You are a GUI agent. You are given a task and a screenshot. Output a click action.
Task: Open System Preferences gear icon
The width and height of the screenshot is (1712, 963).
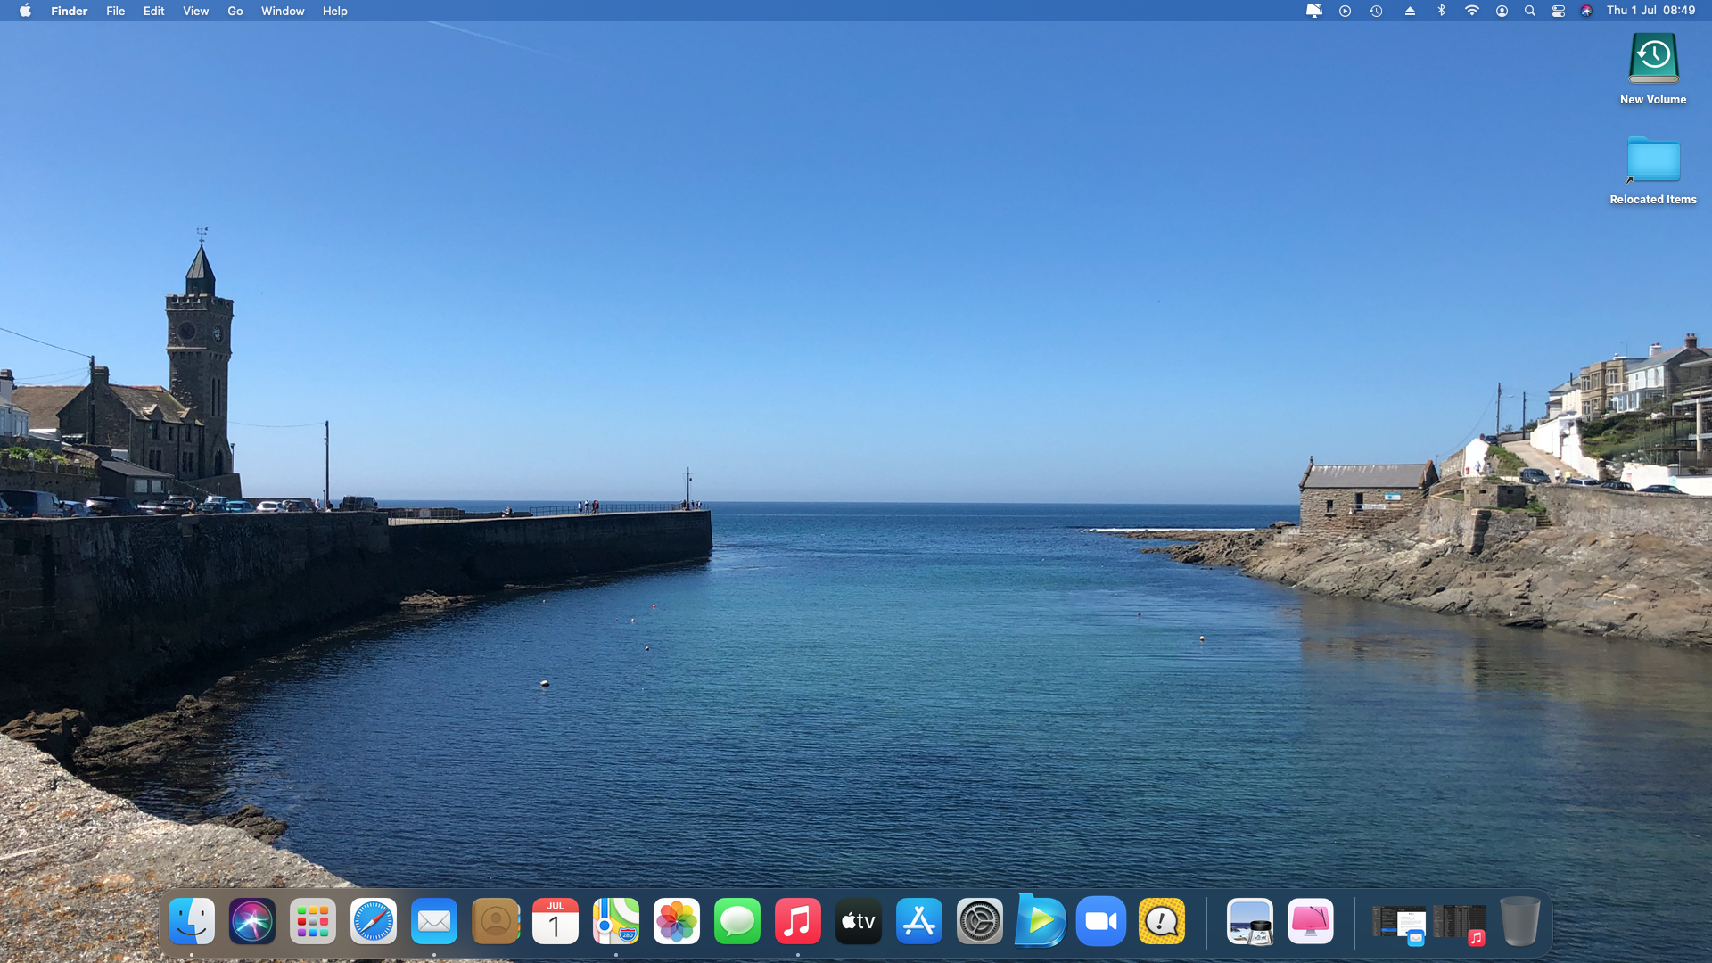[980, 921]
